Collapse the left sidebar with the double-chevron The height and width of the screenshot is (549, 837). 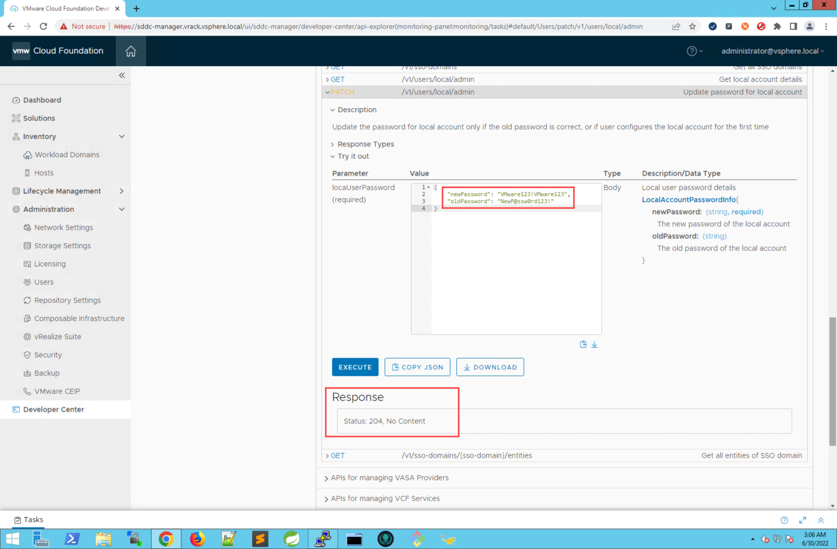(121, 75)
